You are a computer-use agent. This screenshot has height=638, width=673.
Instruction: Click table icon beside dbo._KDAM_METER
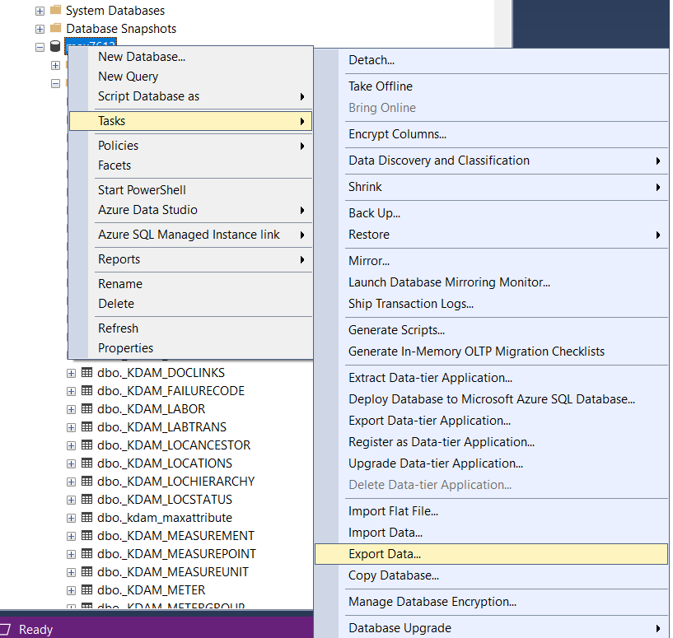(x=86, y=590)
